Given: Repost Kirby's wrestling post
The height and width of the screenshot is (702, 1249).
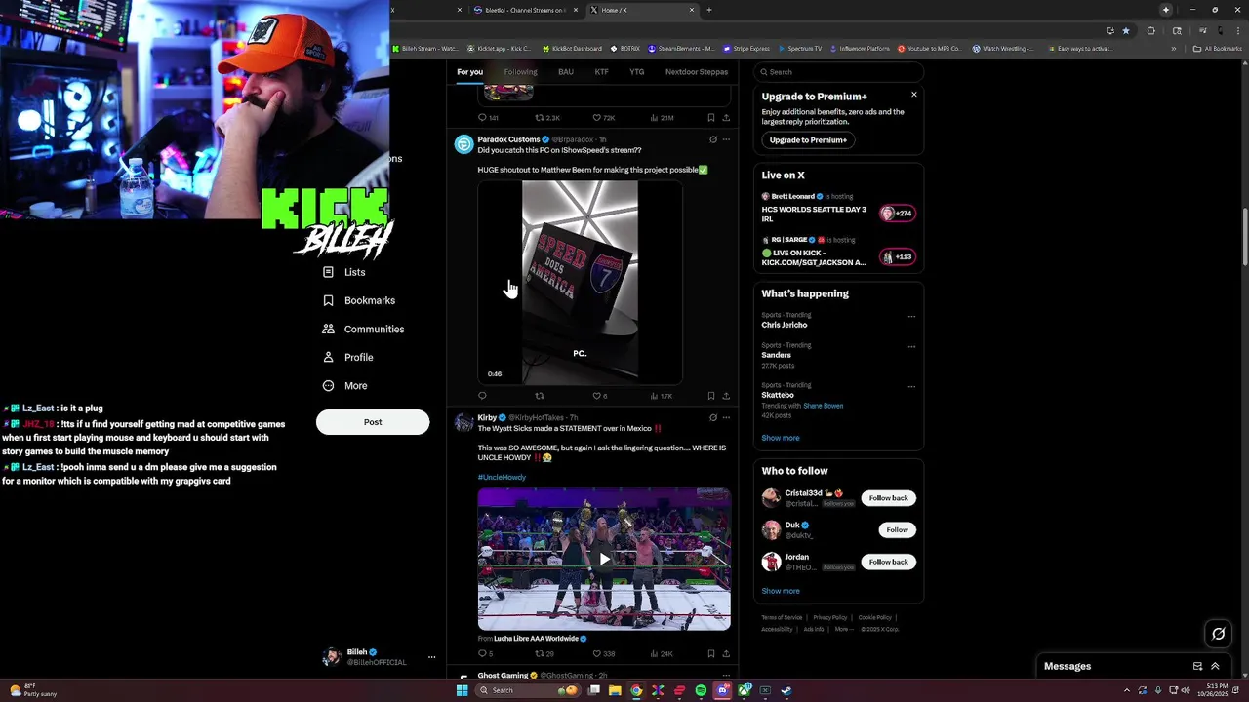Looking at the screenshot, I should pyautogui.click(x=544, y=653).
